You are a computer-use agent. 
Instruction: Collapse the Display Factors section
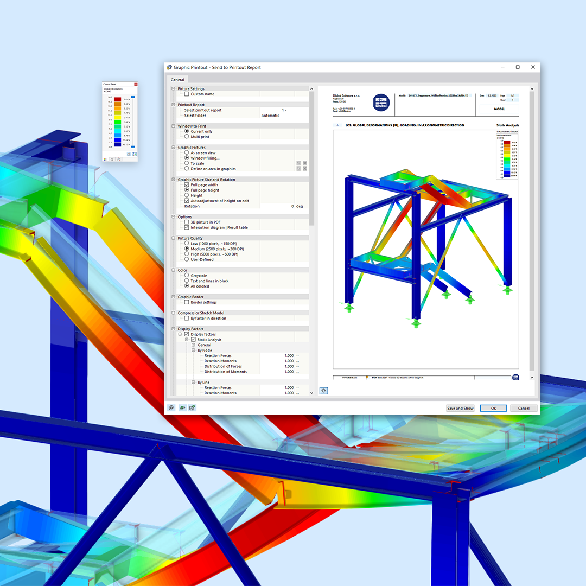(174, 329)
